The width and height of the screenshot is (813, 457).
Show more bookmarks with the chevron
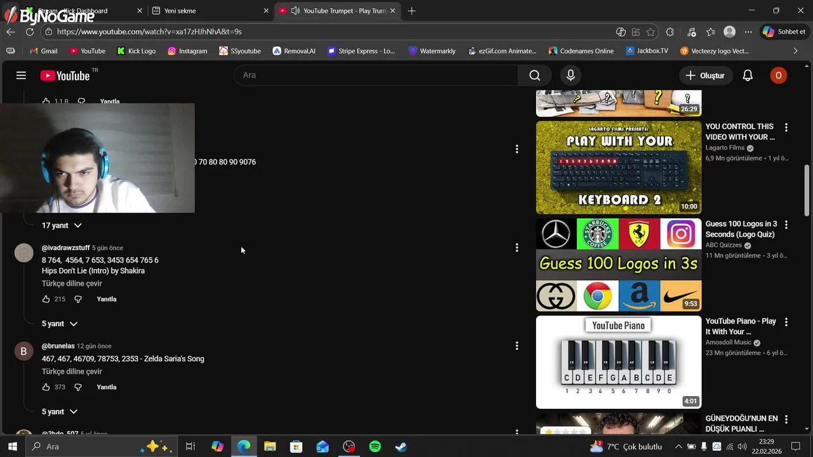pos(795,51)
